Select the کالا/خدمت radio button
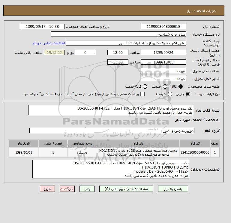Viewport: 231px width, 223px height. [x=145, y=87]
